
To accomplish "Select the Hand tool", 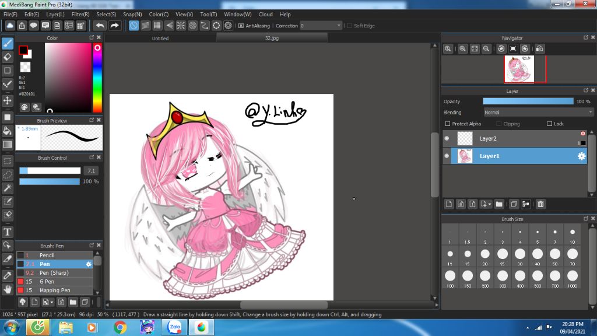I will click(8, 289).
